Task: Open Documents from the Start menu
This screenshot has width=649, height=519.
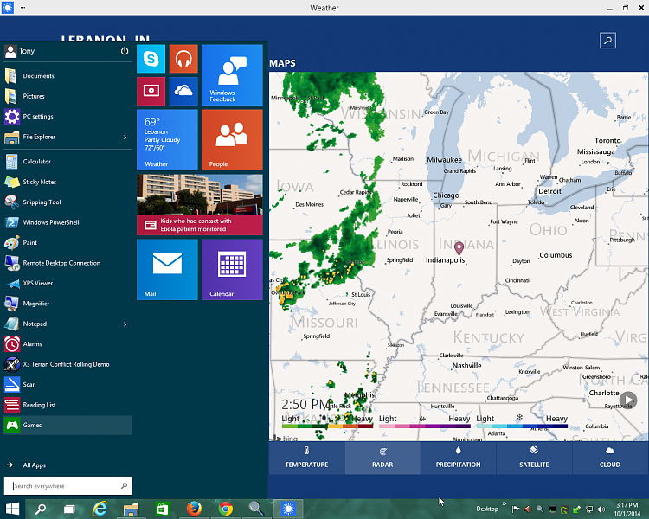Action: (67, 76)
